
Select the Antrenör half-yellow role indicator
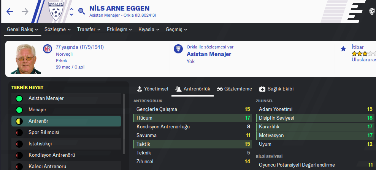click(19, 121)
